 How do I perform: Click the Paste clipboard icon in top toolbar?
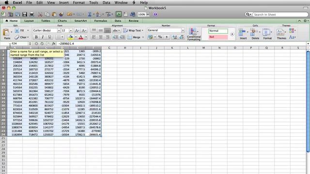[x=54, y=14]
